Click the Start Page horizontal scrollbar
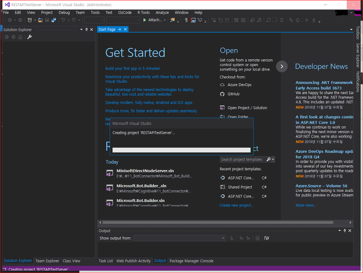Screen dimensions: 363x273 click(218, 223)
